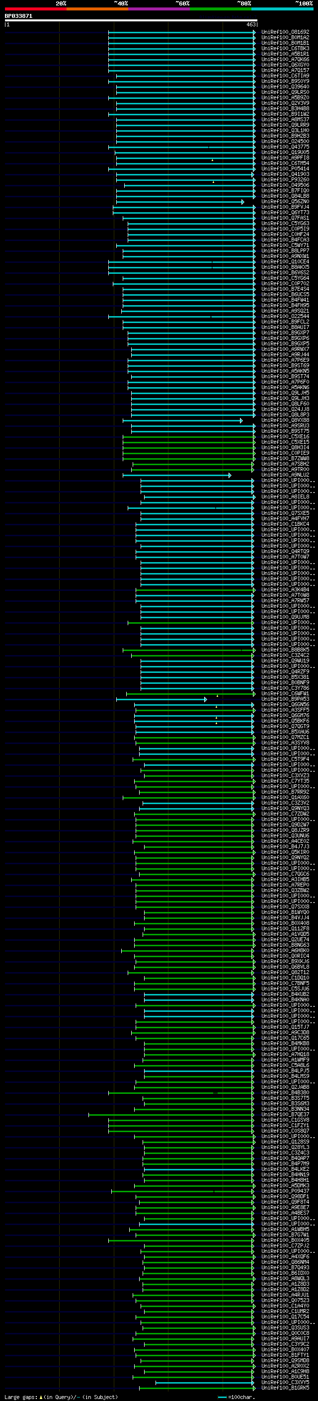Select label UniRef100_Q9LJH5
318x1401 pixels.
pyautogui.click(x=285, y=393)
